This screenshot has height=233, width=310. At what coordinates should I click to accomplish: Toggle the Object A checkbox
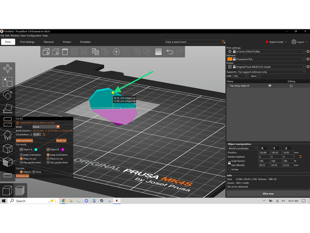coord(21,150)
